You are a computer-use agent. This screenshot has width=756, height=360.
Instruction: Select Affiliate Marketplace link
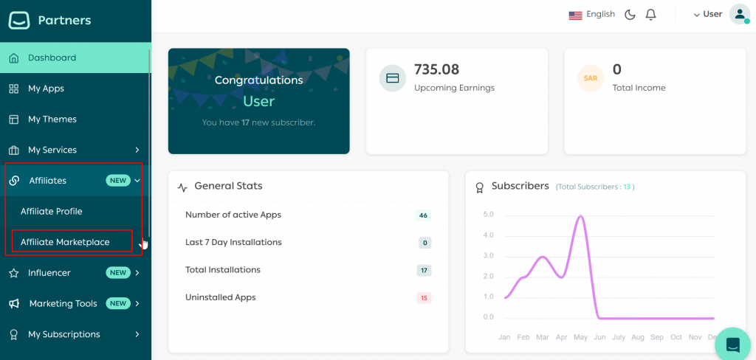65,242
